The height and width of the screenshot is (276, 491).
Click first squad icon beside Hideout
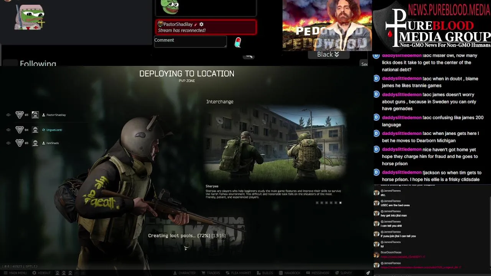coord(58,273)
